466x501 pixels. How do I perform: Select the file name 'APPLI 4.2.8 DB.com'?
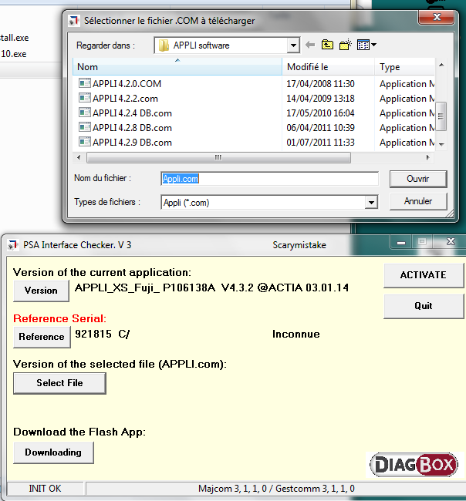pyautogui.click(x=133, y=128)
